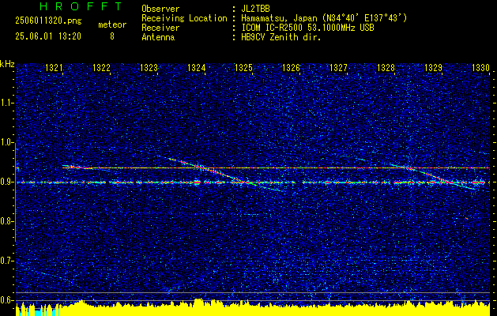The image size is (497, 316).
Task: Click the 0.8 kHz frequency label
Action: 7,221
